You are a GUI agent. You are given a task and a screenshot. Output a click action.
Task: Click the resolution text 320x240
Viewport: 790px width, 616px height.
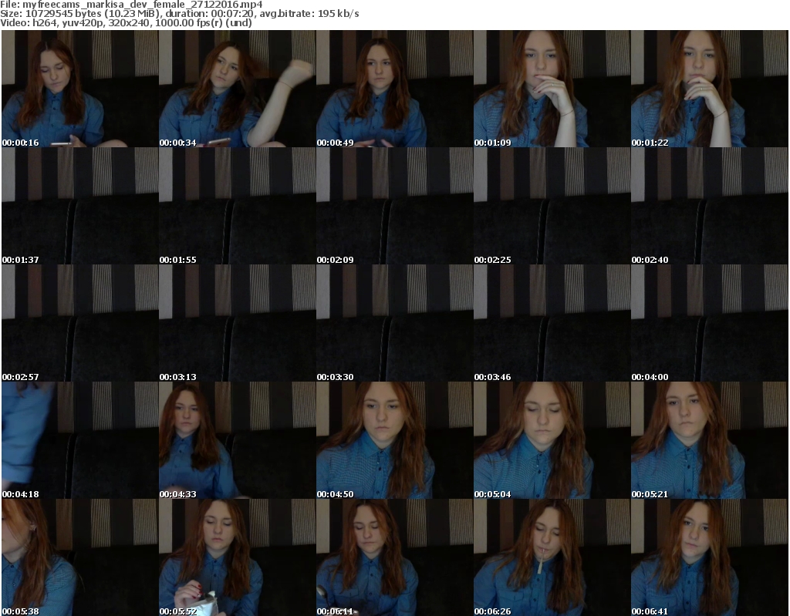(x=130, y=22)
